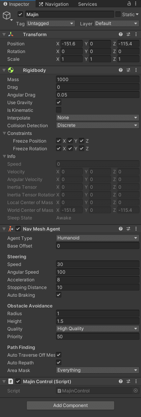Viewport: 141px width, 417px height.
Task: Open Collision Detection dropdown
Action: [98, 126]
